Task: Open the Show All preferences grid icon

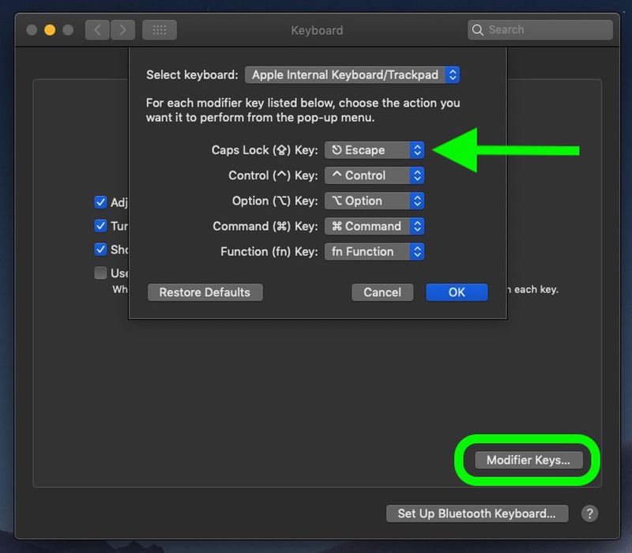Action: coord(159,29)
